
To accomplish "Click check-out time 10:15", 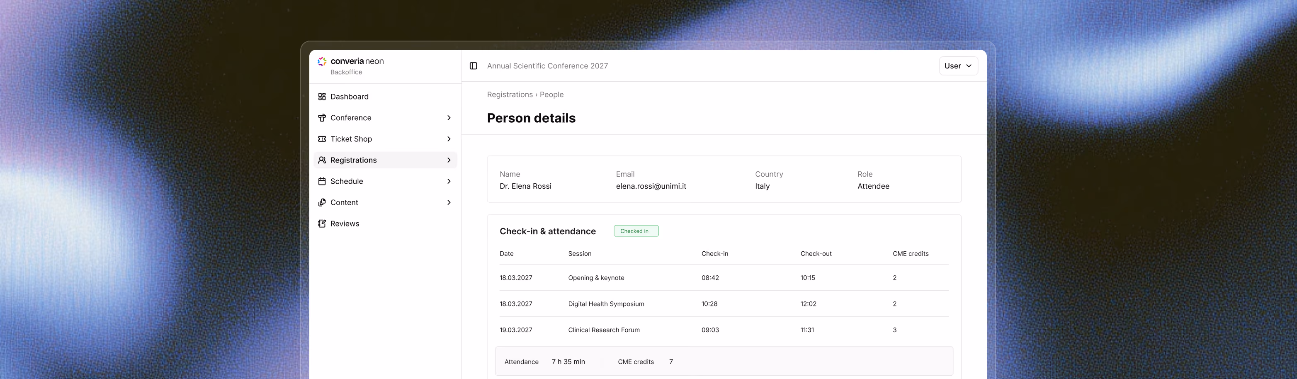I will point(808,278).
